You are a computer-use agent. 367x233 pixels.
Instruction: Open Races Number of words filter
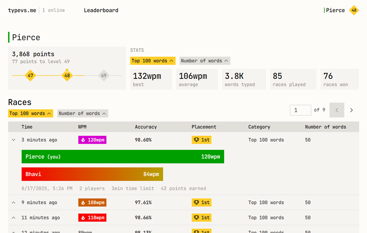click(x=83, y=113)
